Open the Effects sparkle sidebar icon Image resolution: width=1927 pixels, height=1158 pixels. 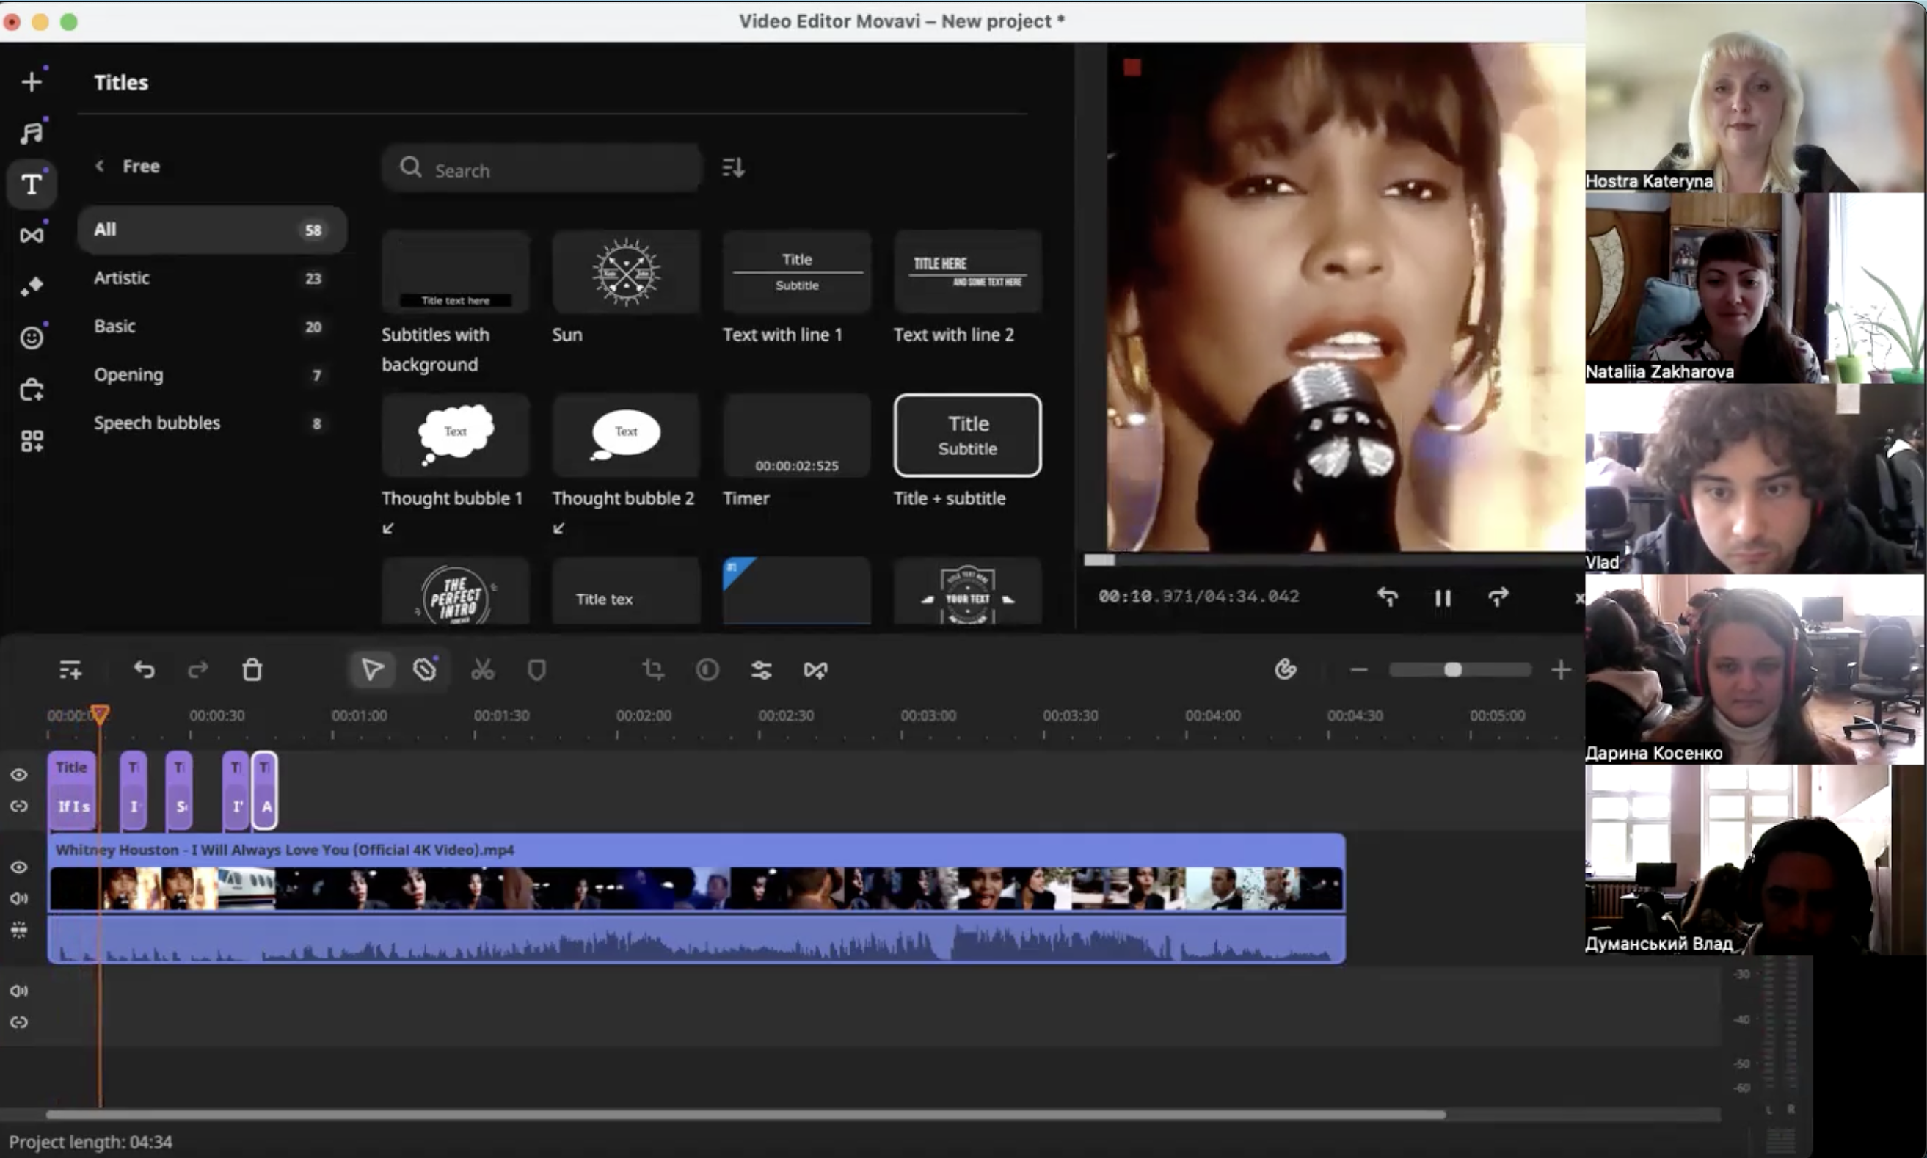(32, 286)
